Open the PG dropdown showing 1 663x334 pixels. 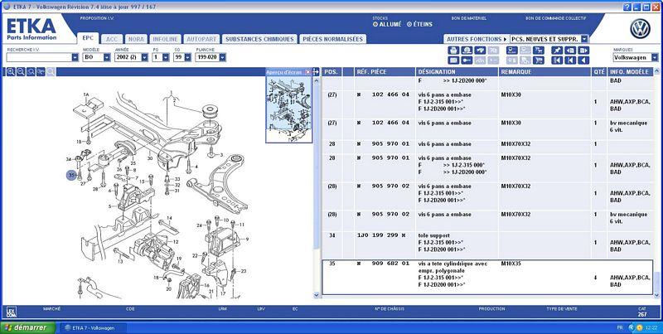(166, 57)
